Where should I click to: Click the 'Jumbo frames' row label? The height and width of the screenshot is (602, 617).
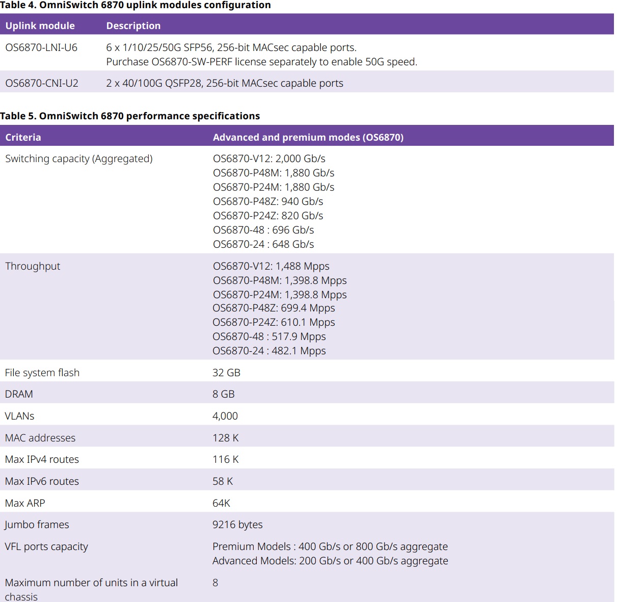[37, 525]
